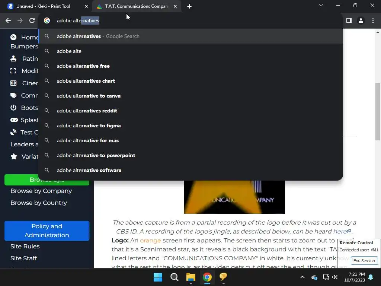Switch to the Unsaved - Kleki tab
This screenshot has width=381, height=286.
point(46,7)
